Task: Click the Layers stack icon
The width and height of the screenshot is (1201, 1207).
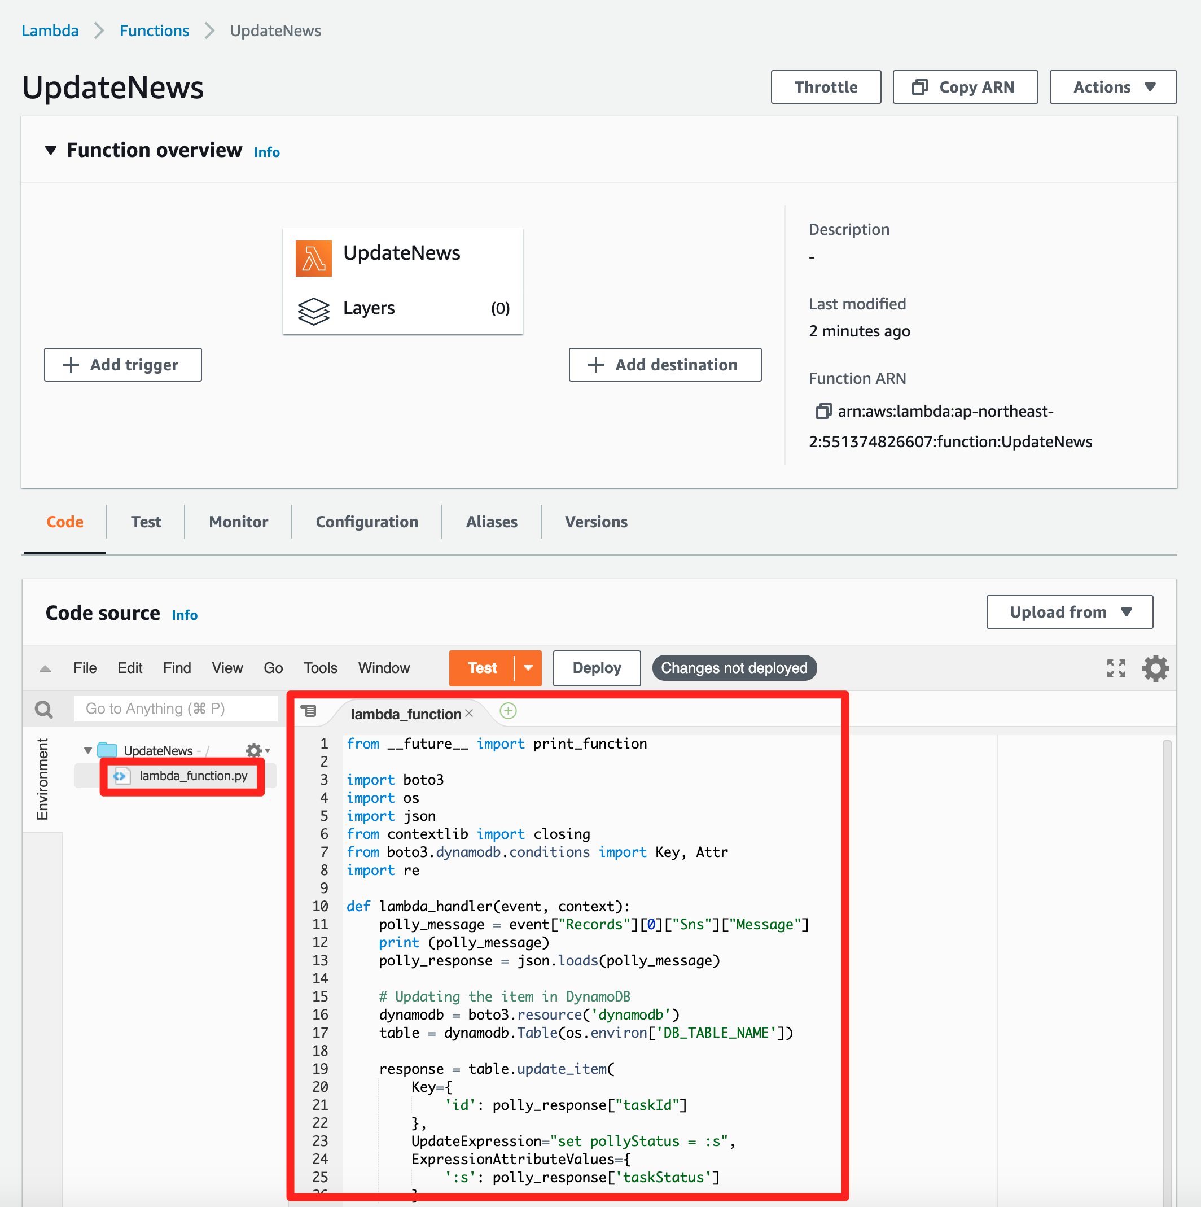Action: pos(313,311)
